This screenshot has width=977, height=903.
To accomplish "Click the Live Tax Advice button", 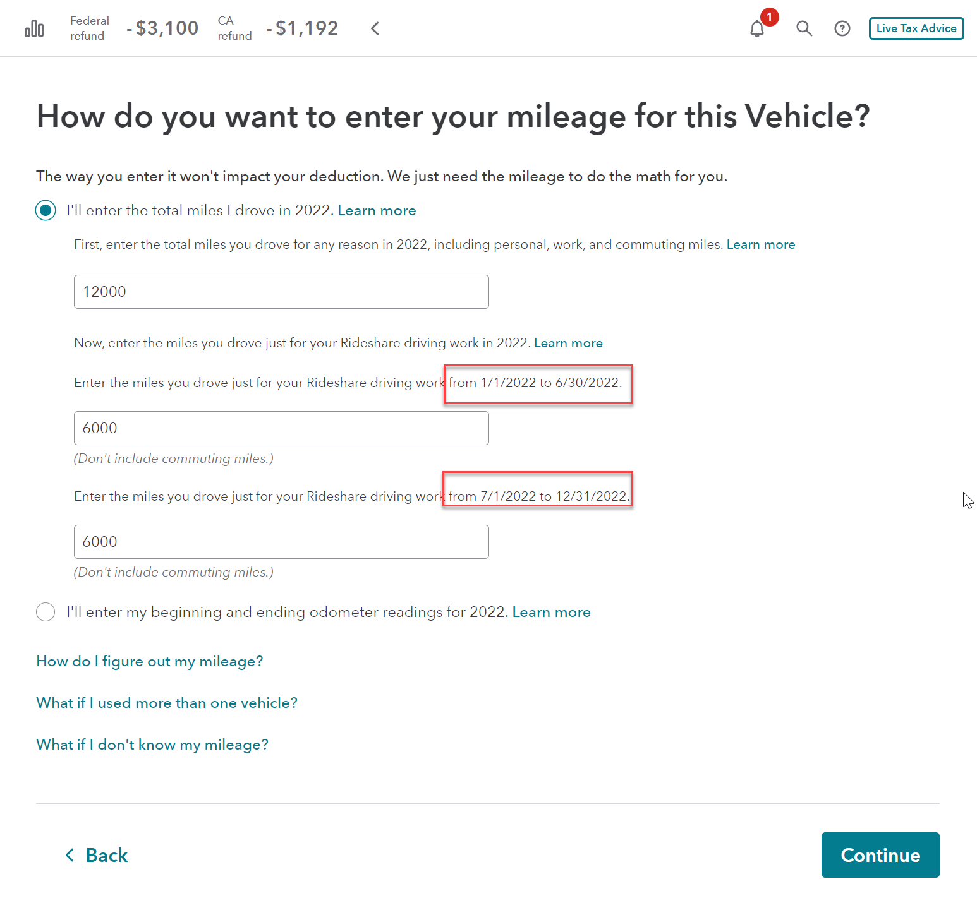I will click(916, 28).
